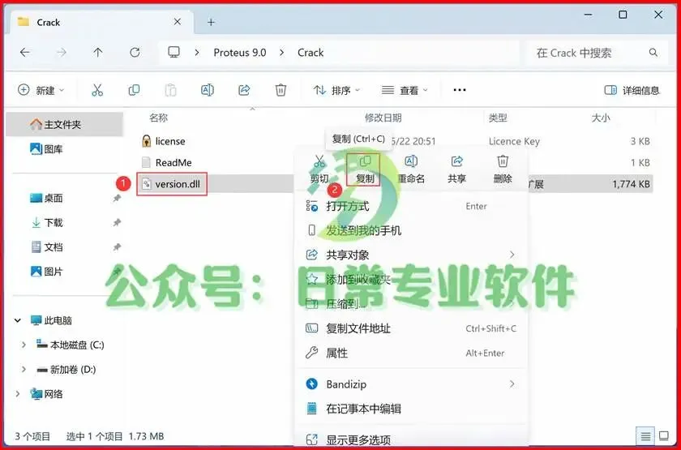Open 文档 in the sidebar
Viewport: 681px width, 450px height.
(46, 247)
